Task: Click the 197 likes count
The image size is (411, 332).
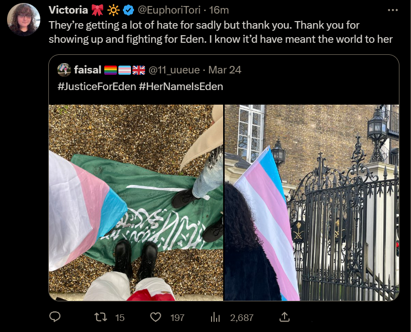Action: (x=177, y=317)
